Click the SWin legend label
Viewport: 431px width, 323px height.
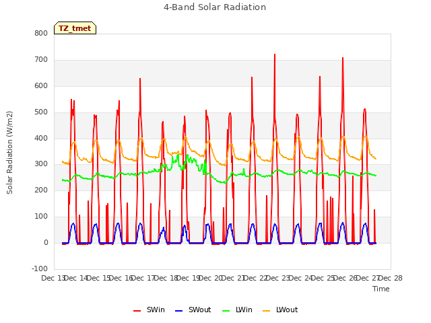point(156,310)
